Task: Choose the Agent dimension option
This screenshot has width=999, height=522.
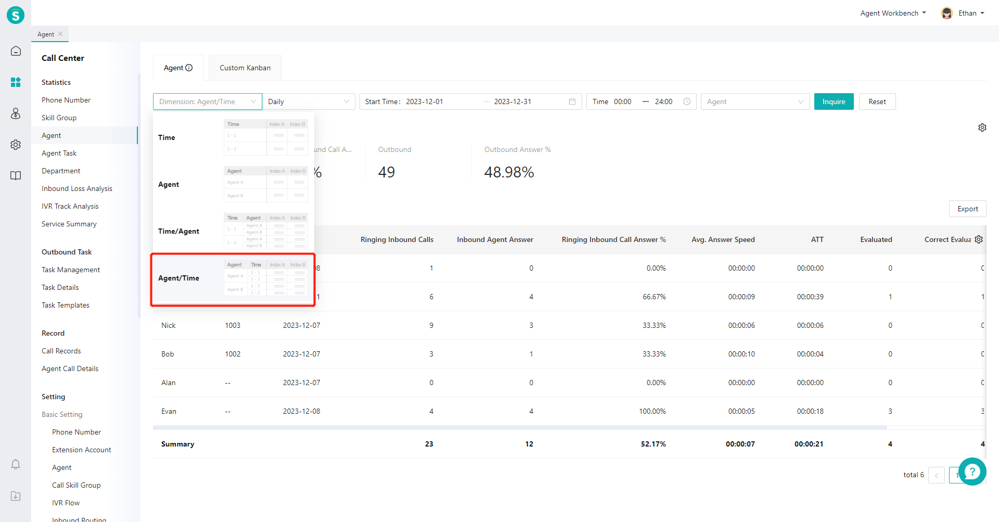Action: (x=233, y=184)
